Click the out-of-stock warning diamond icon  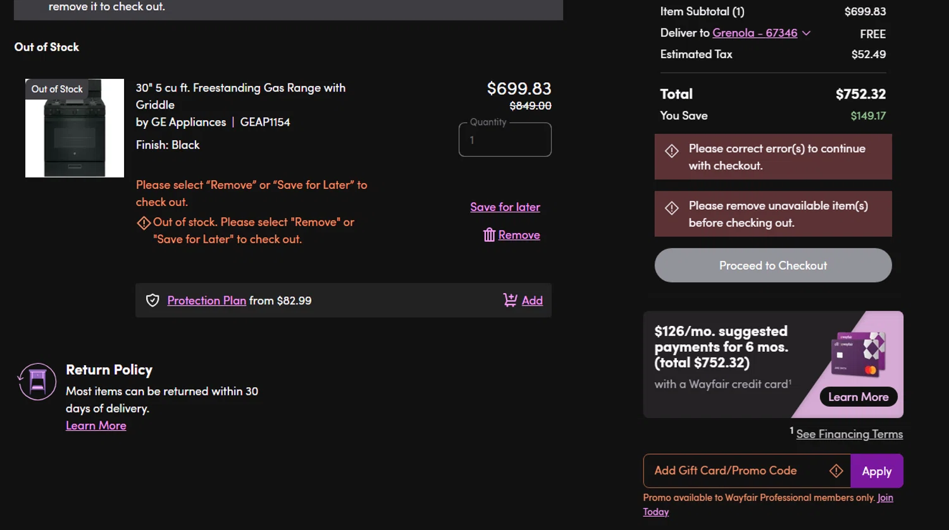click(x=144, y=223)
